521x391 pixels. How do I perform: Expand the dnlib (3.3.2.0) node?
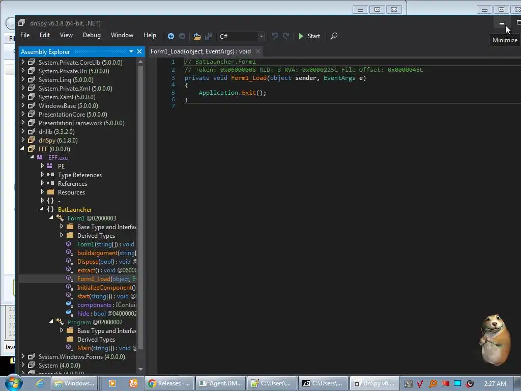point(22,131)
